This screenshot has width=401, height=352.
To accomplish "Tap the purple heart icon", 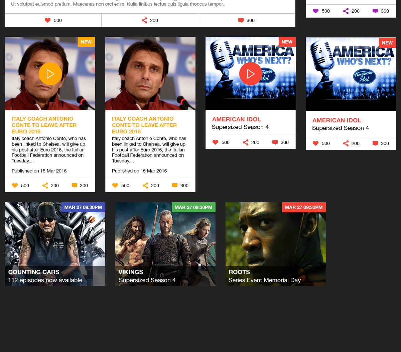I will point(315,11).
